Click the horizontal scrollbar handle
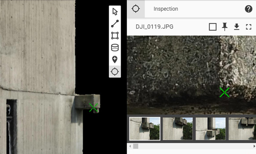256x154 pixels. [x=136, y=146]
